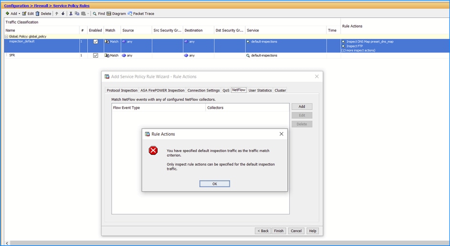Open the Paste dropdown arrow
The width and height of the screenshot is (450, 246).
88,14
